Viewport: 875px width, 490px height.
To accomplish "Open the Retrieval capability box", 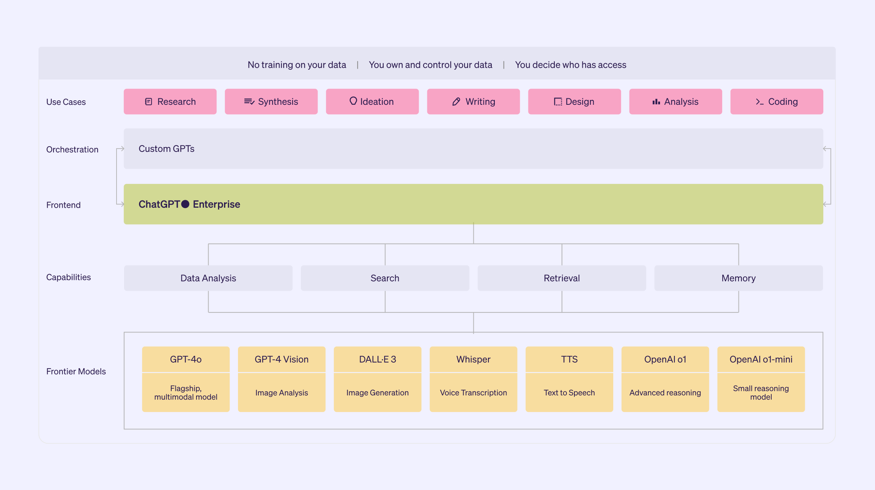I will click(562, 278).
